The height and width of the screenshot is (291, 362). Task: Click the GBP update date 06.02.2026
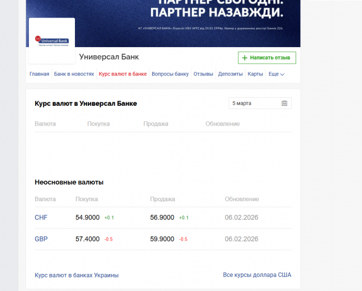242,239
